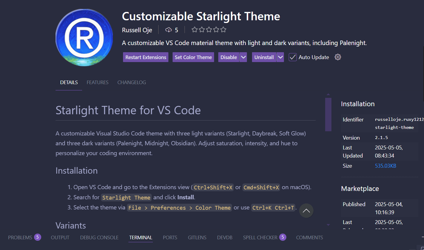The width and height of the screenshot is (424, 250).
Task: Click the scroll-to-top arrow button
Action: pyautogui.click(x=306, y=211)
